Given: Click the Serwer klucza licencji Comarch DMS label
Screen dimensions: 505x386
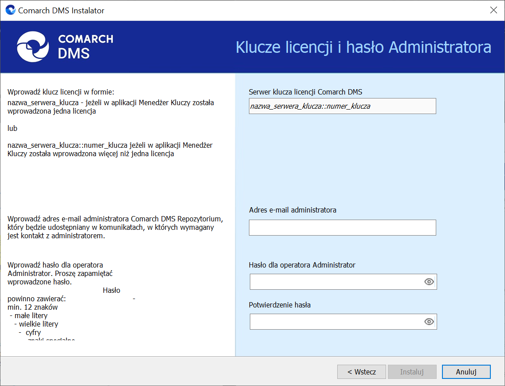Looking at the screenshot, I should [305, 92].
